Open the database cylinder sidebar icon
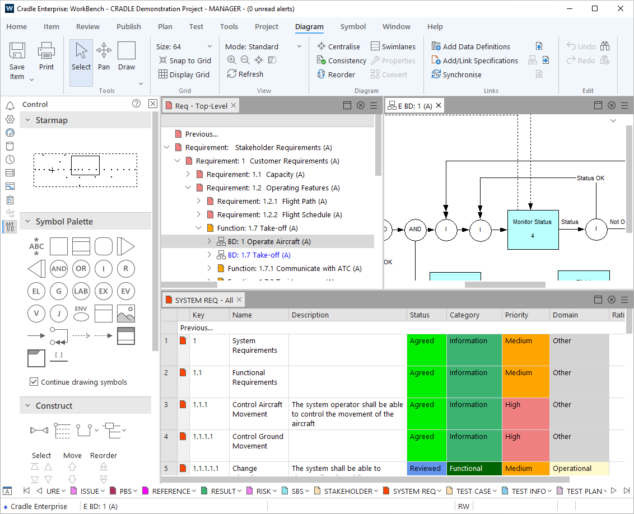This screenshot has height=514, width=634. 10,146
